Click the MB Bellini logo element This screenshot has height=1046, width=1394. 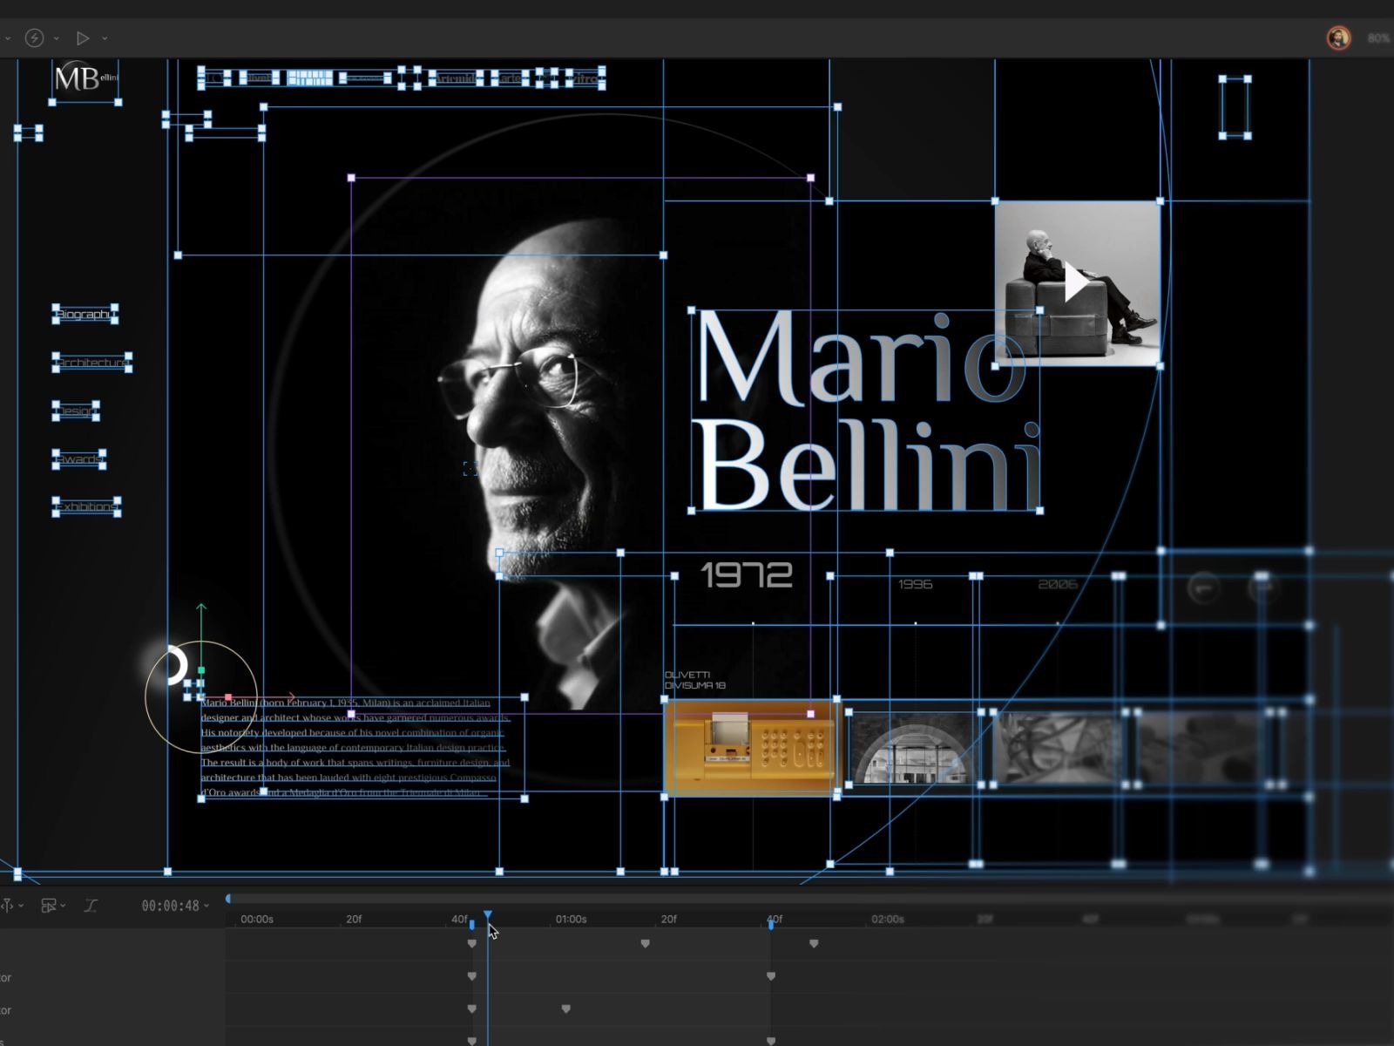click(x=85, y=79)
